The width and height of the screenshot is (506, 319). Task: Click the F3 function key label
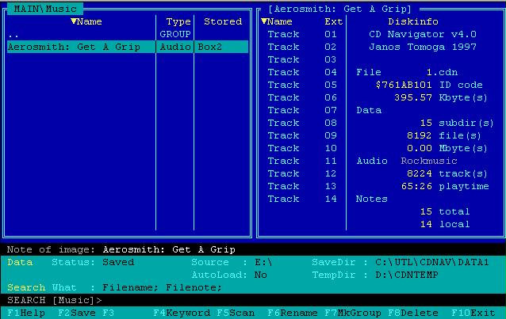tap(109, 313)
